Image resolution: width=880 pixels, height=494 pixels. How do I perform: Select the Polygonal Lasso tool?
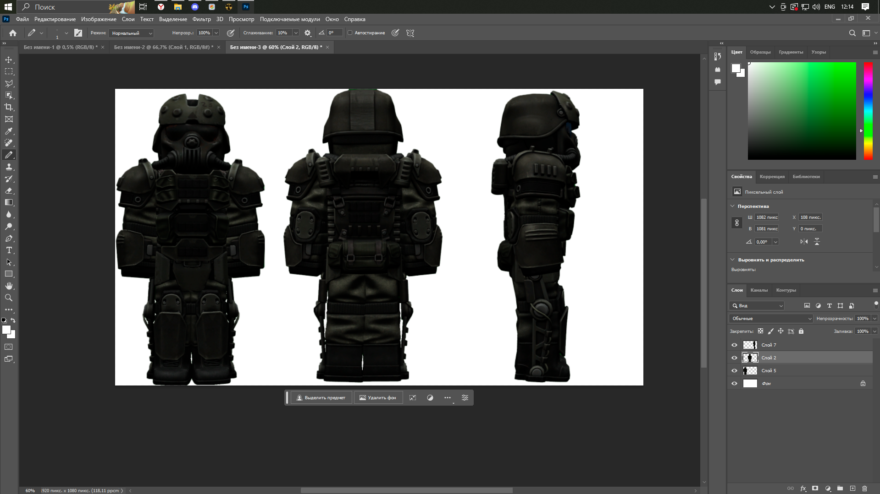pyautogui.click(x=9, y=84)
